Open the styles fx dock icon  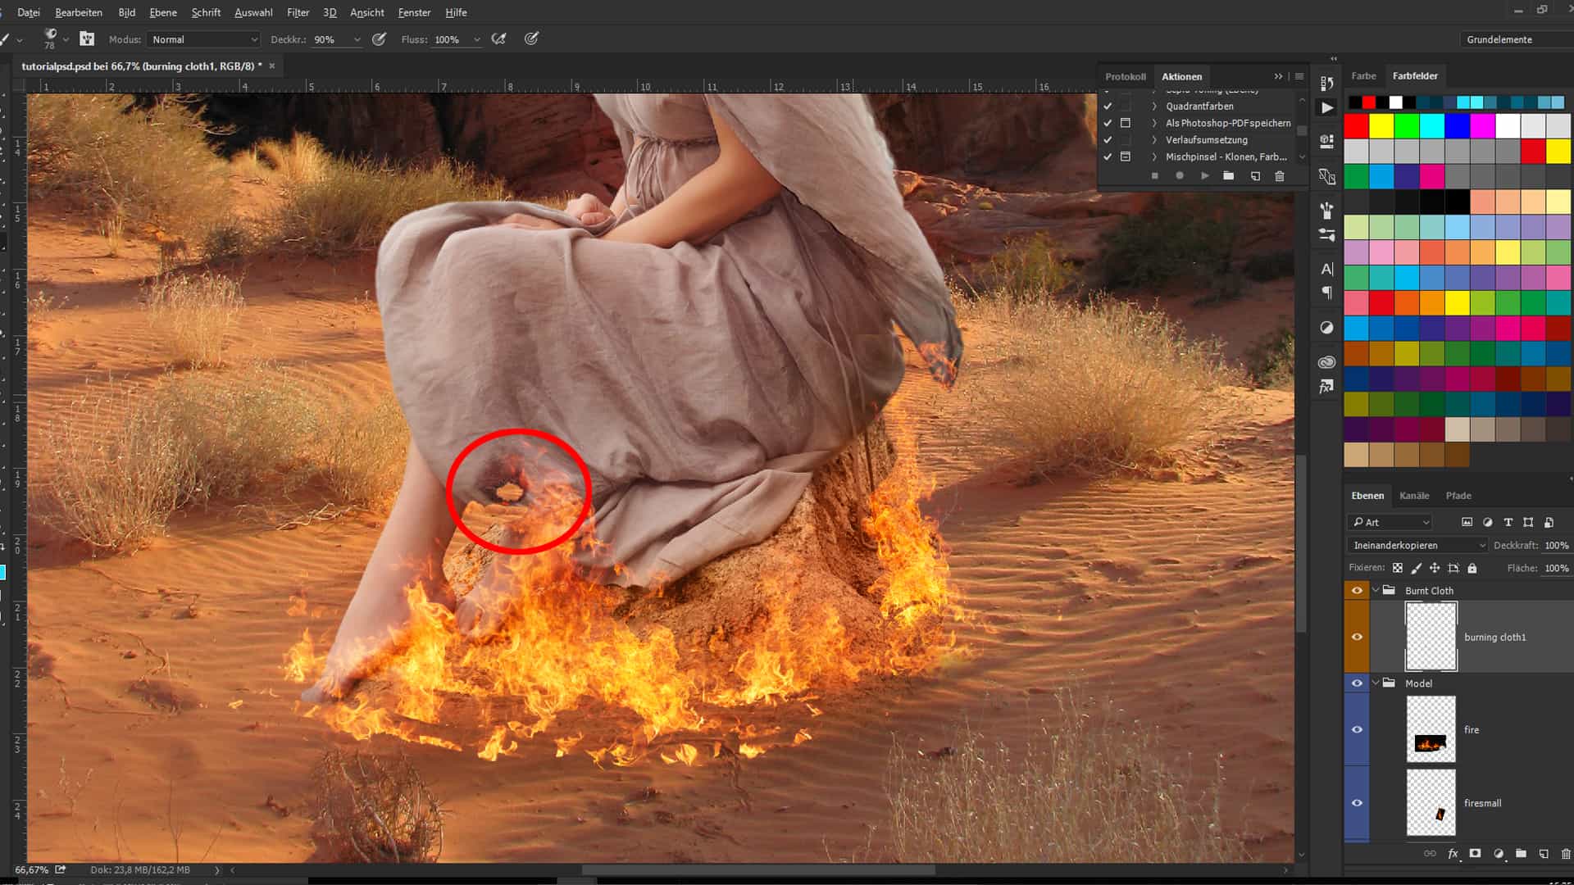(1326, 386)
